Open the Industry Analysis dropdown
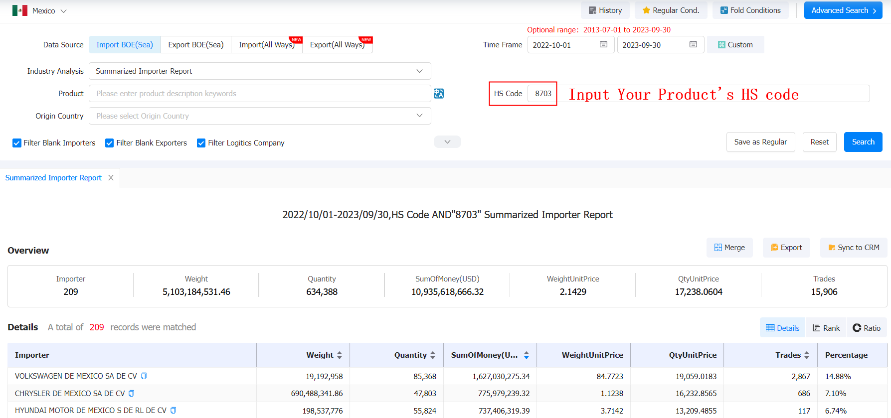Screen dimensions: 891x418 [x=260, y=71]
